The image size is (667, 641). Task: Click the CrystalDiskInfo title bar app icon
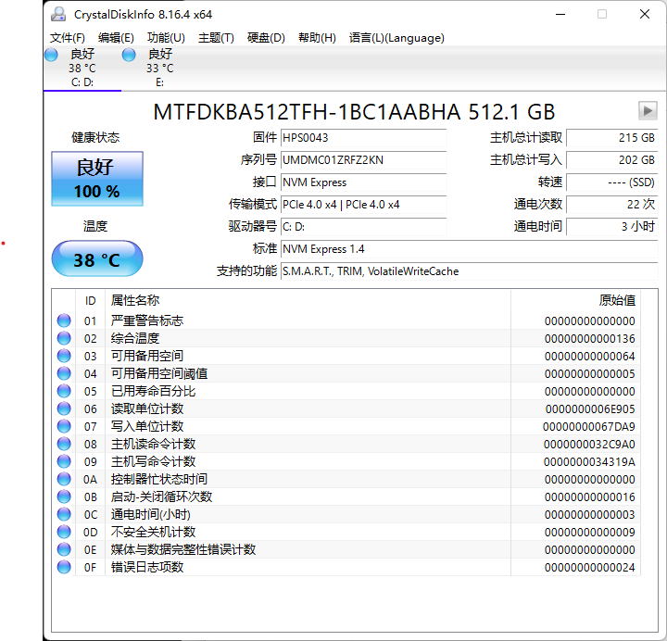(58, 15)
